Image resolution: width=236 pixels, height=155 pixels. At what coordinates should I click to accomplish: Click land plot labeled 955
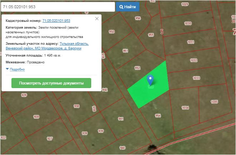click(x=151, y=35)
